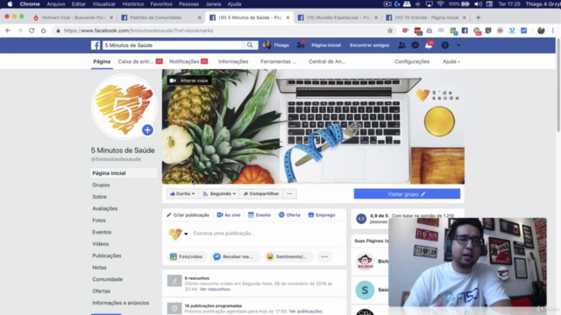Select Ao vivo option

click(229, 215)
